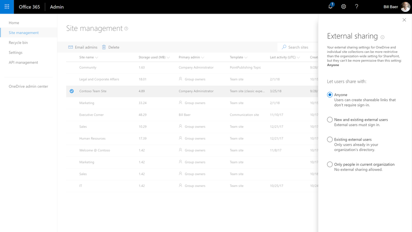412x232 pixels.
Task: Click the Admin header label
Action: tap(57, 7)
